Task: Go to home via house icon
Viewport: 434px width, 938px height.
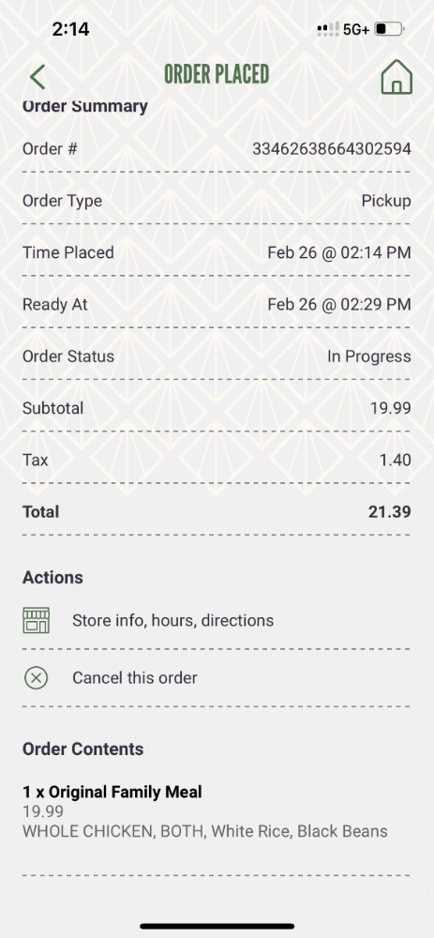Action: click(x=397, y=77)
